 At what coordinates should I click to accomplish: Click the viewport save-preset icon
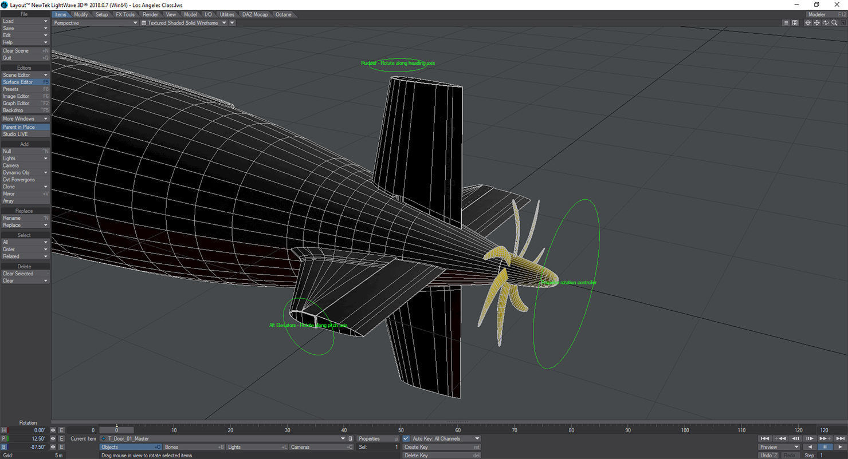pyautogui.click(x=795, y=23)
